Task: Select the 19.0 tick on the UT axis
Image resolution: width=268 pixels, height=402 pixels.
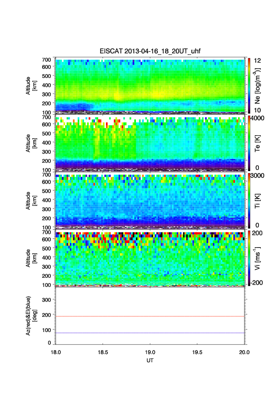Action: [x=150, y=352]
